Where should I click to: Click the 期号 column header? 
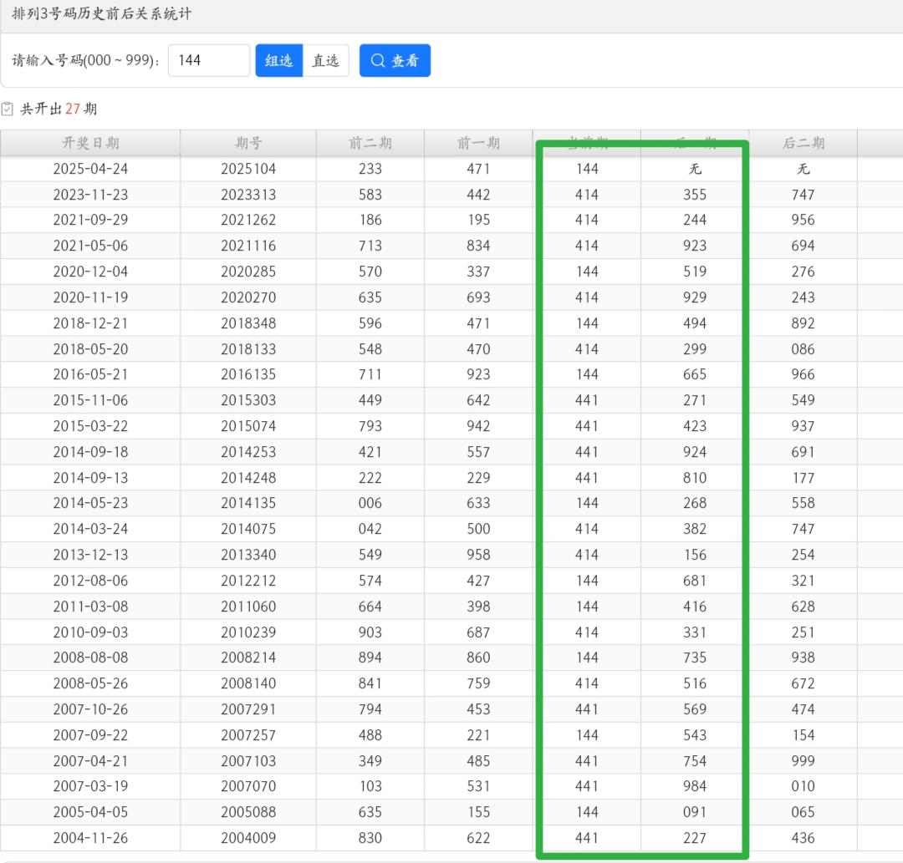point(248,143)
